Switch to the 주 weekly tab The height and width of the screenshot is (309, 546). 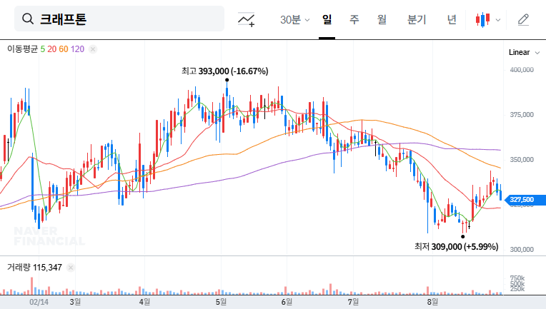354,19
